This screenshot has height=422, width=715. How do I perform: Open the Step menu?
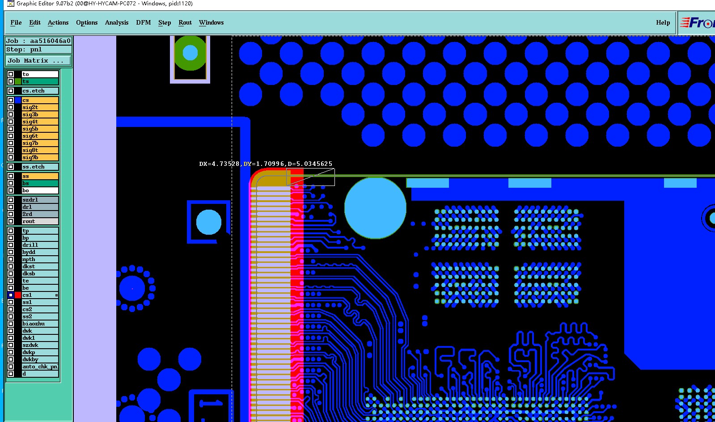tap(165, 22)
